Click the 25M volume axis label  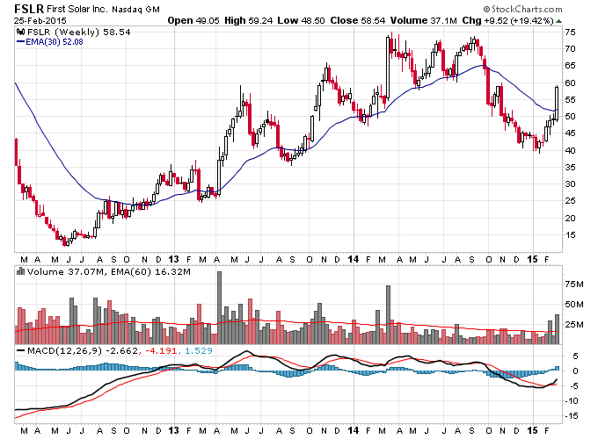tap(574, 324)
